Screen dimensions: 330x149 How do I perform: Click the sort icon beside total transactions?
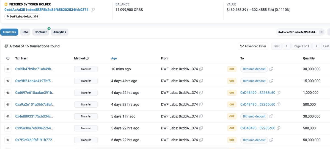pyautogui.click(x=6, y=46)
